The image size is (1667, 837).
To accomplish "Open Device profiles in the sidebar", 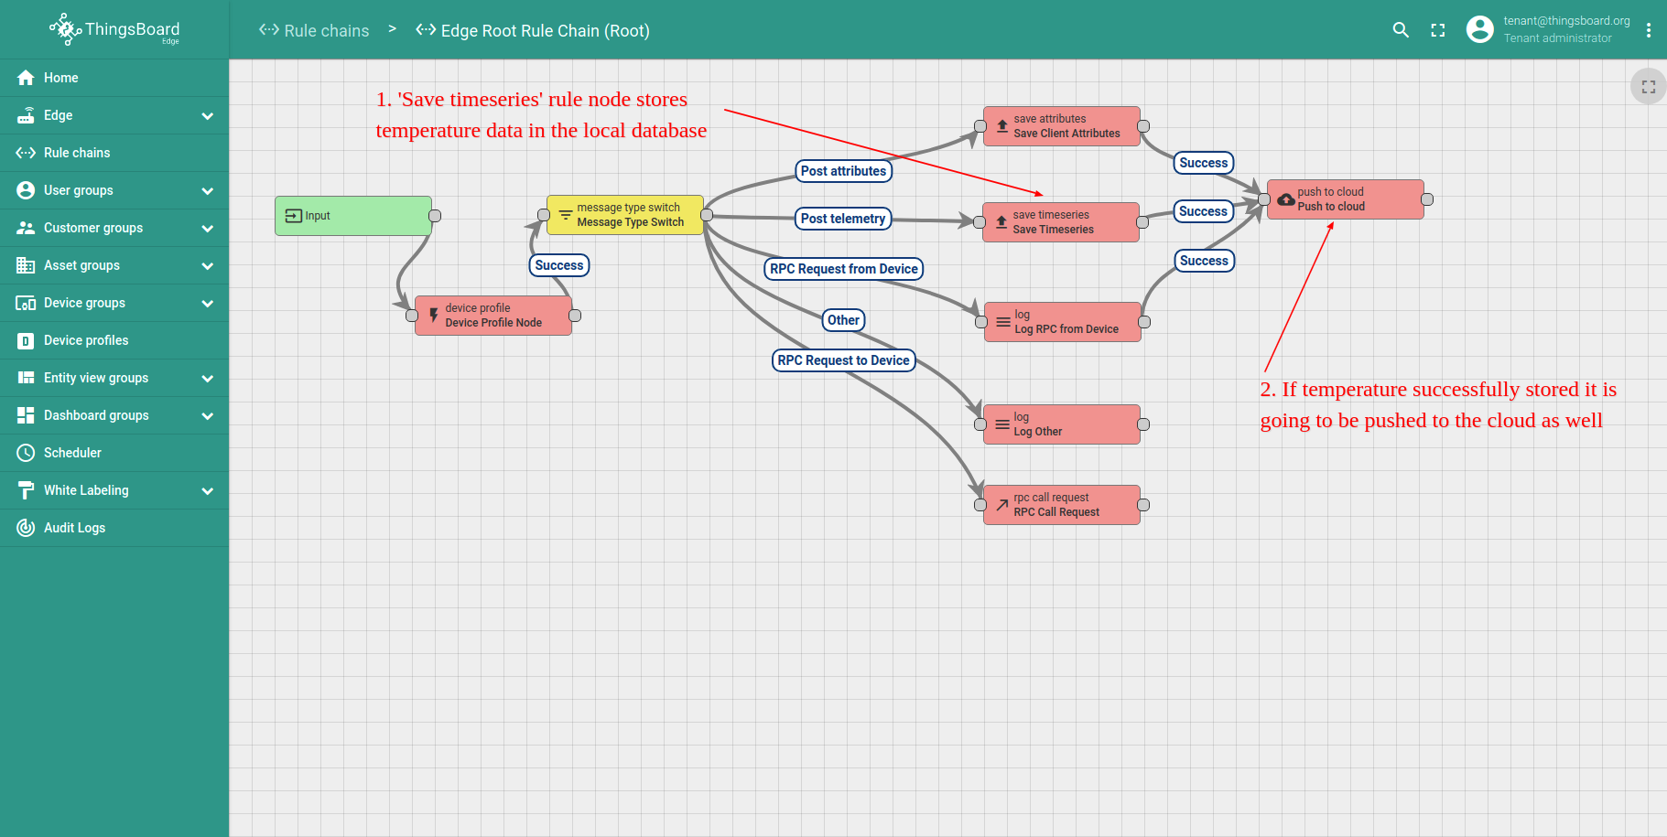I will point(114,340).
